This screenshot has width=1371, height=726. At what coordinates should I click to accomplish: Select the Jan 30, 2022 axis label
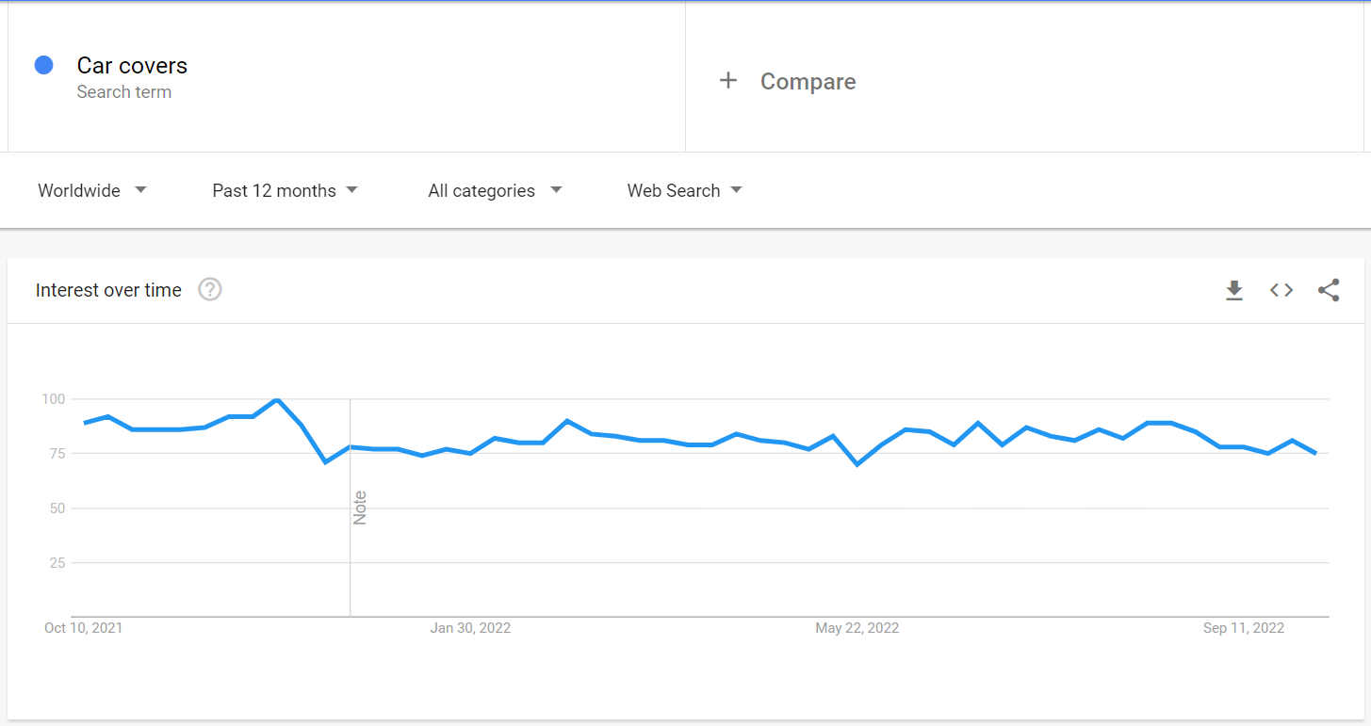pos(470,628)
